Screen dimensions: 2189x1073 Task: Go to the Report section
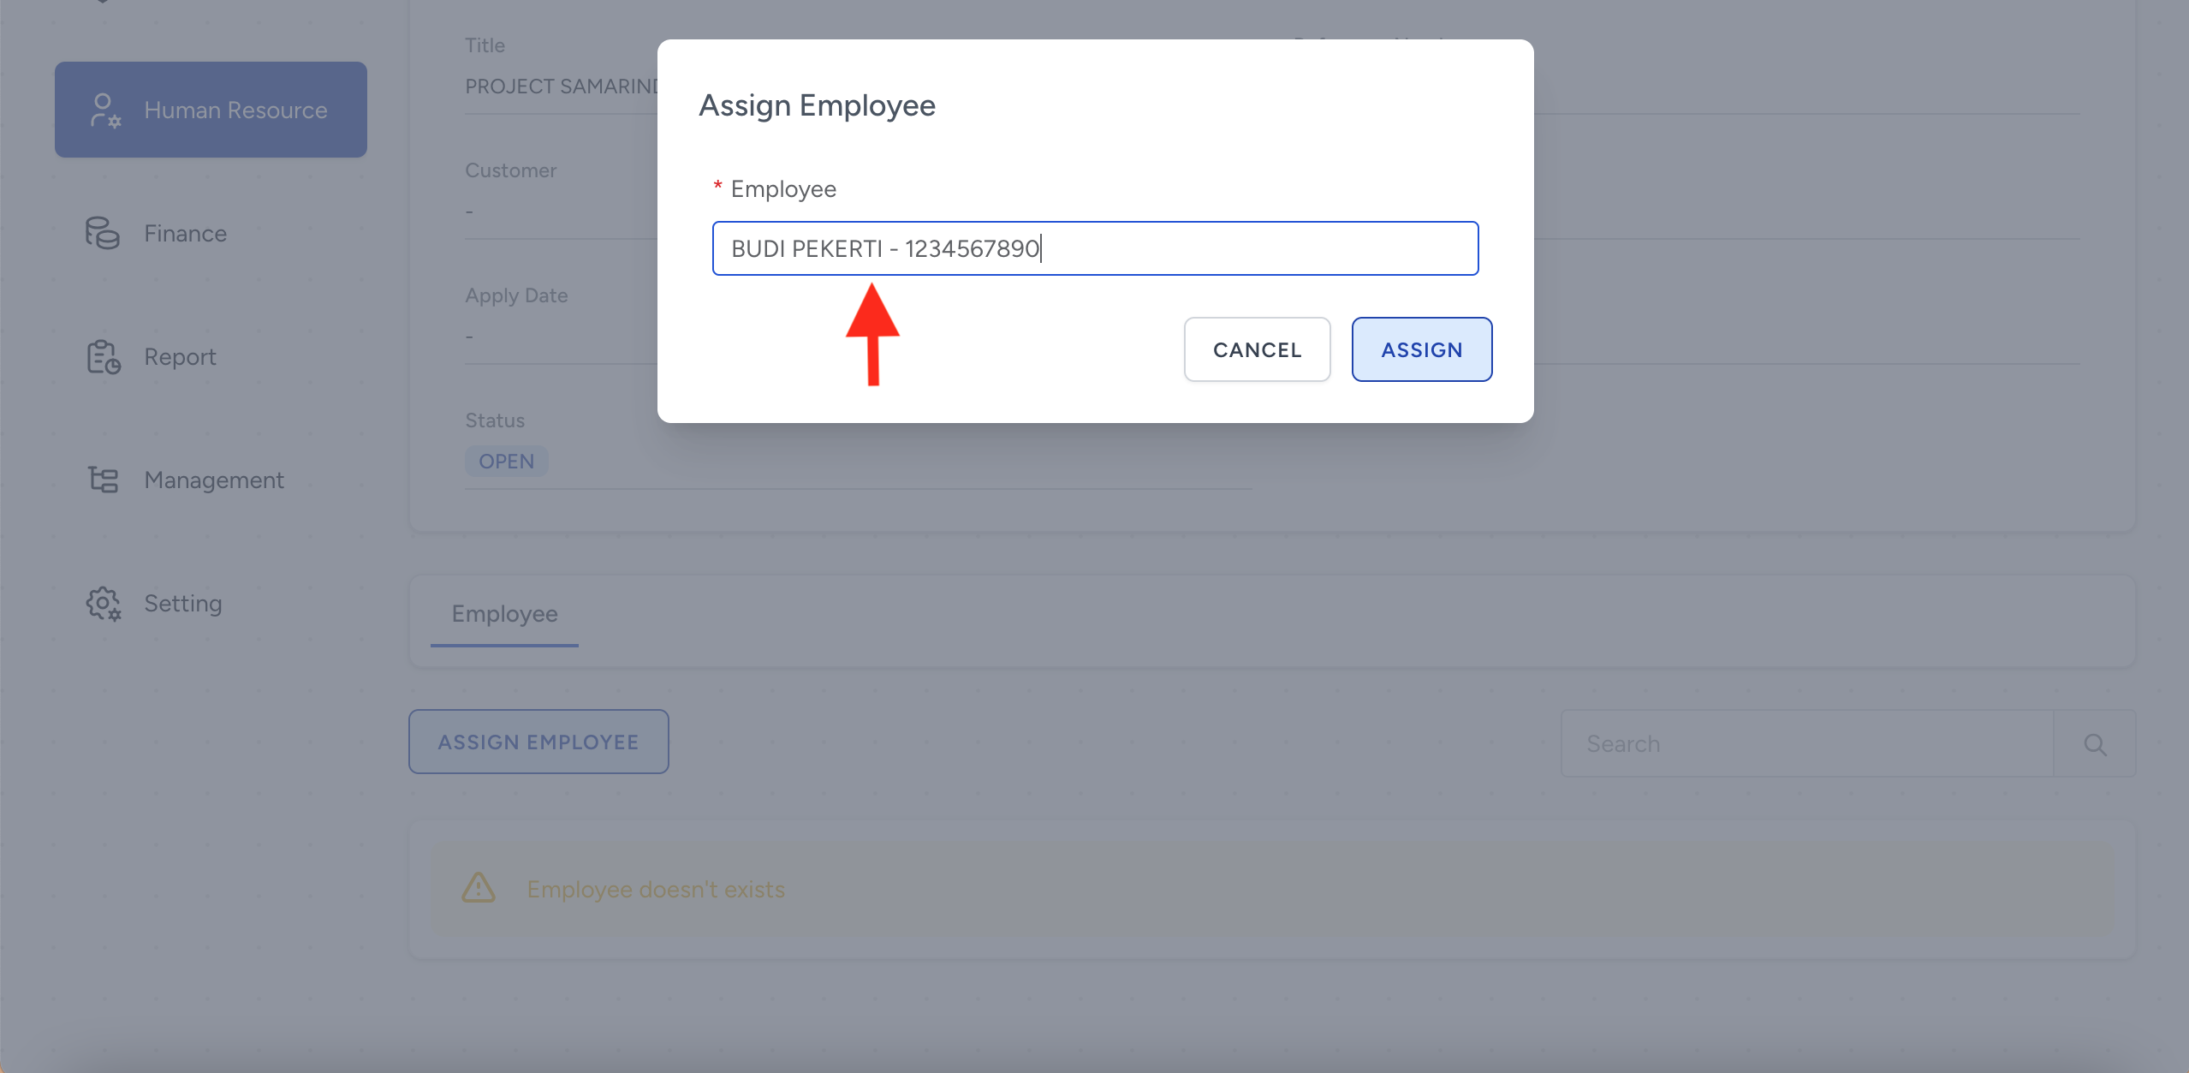point(180,357)
